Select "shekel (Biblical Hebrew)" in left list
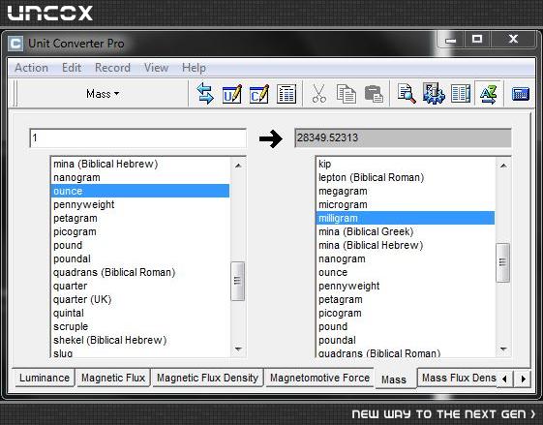 pyautogui.click(x=140, y=340)
